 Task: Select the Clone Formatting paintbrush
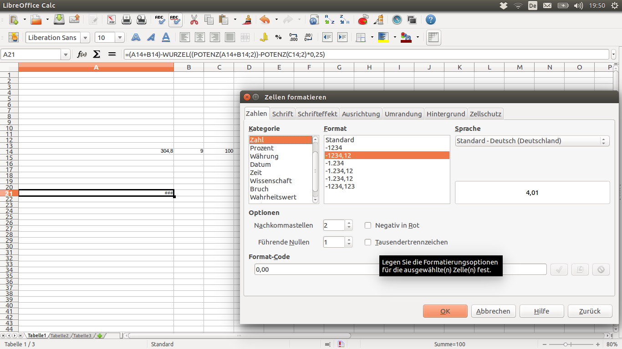(248, 20)
